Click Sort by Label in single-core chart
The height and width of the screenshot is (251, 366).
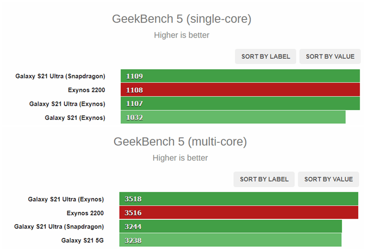(265, 57)
